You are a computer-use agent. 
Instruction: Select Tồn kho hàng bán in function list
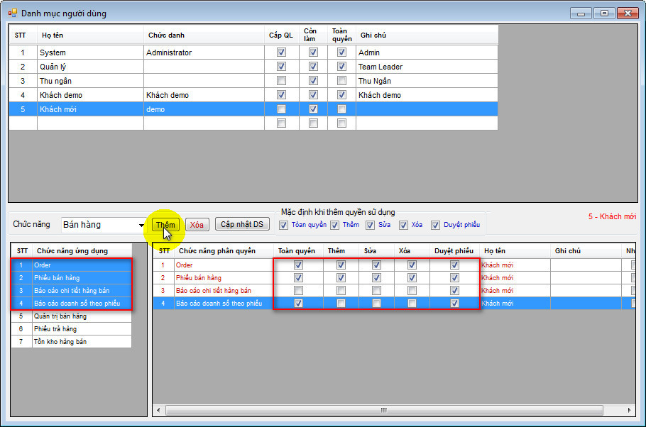point(82,341)
